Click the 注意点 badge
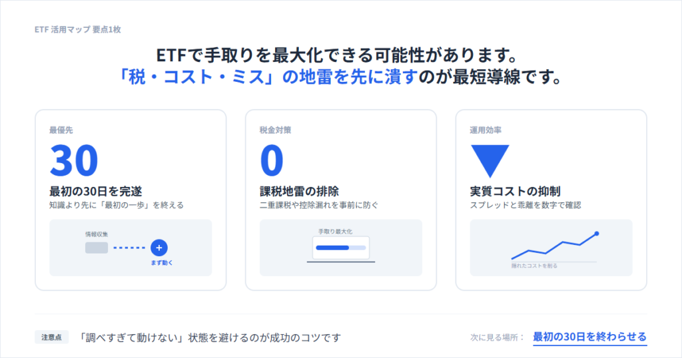The image size is (682, 358). coord(52,337)
